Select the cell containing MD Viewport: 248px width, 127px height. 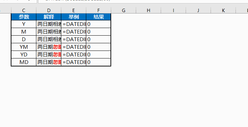coord(24,62)
